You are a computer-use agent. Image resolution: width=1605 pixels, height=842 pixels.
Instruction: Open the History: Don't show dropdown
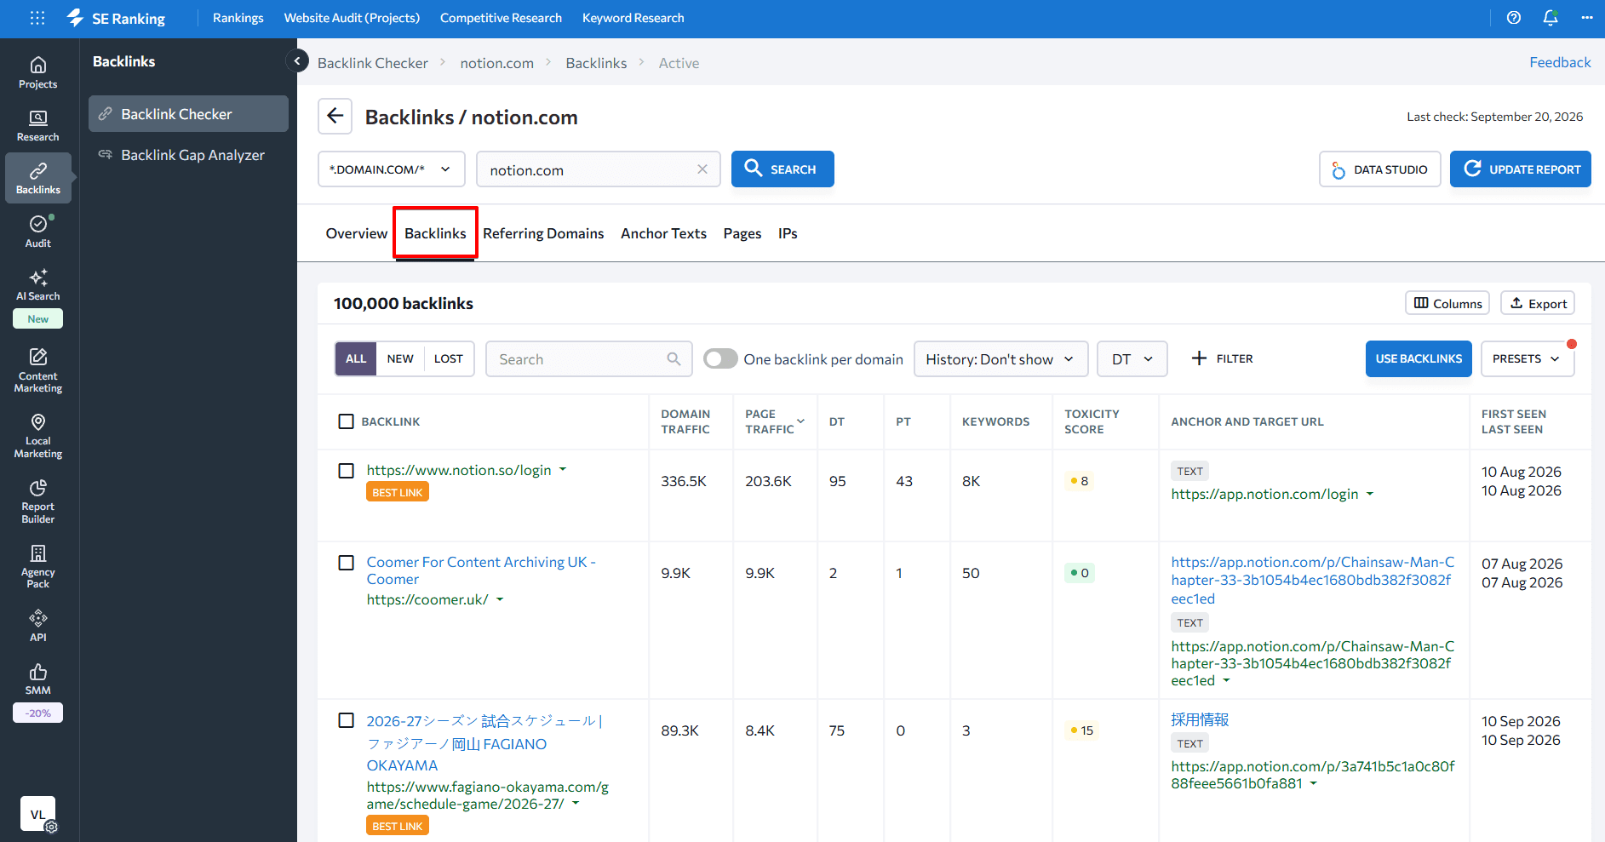(x=1000, y=358)
